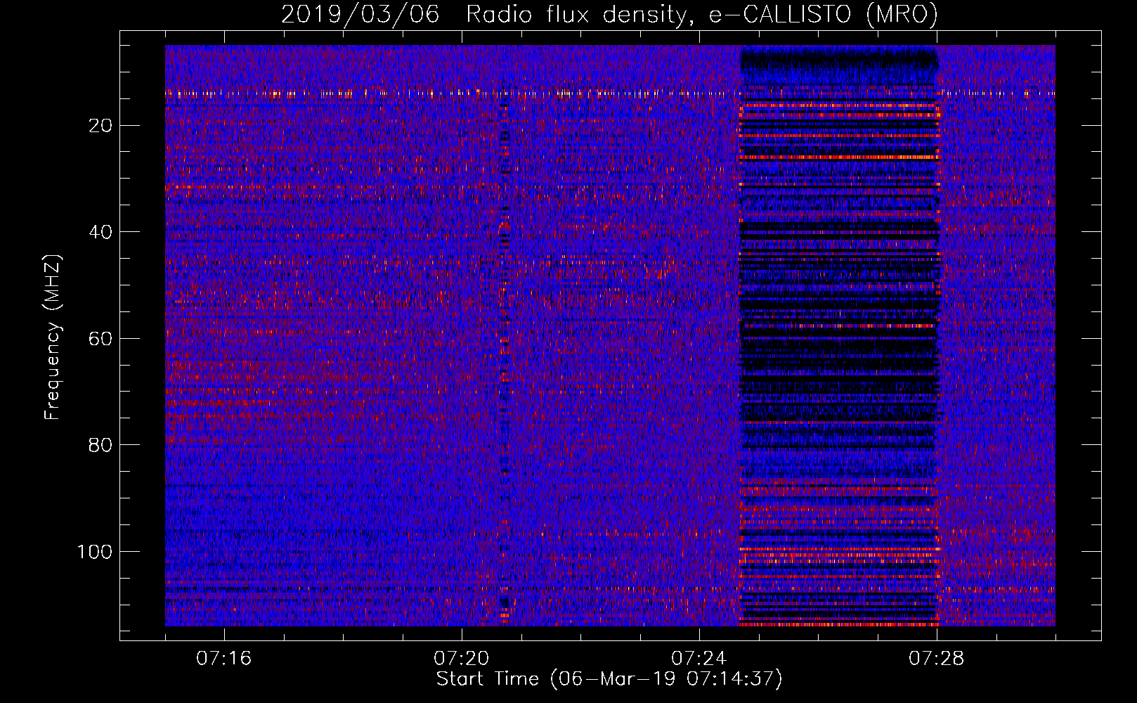Click the 'Start Time (06-Mar-19 07:14:37)' label
1137x703 pixels.
pyautogui.click(x=609, y=679)
